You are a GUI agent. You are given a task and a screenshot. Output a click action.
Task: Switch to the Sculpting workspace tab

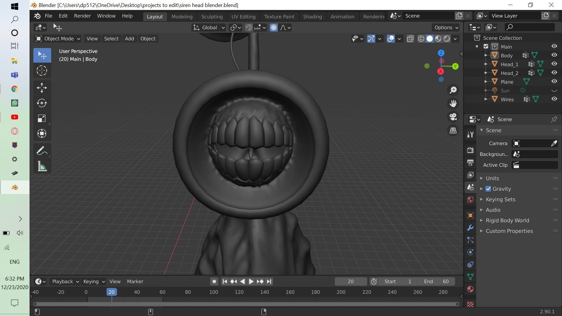coord(212,17)
